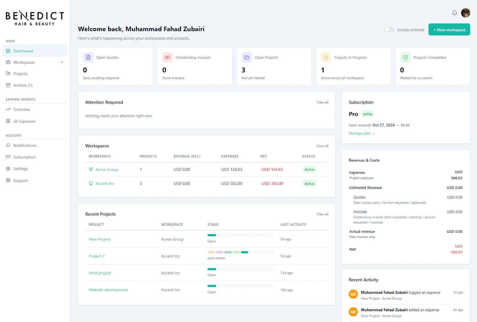Screen dimensions: 477x322
Task: Click the Projects In Progress spinner icon
Action: click(x=326, y=57)
